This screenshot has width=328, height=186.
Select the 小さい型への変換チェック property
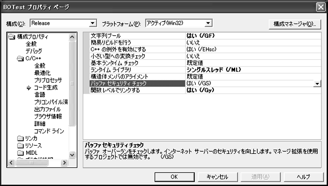pyautogui.click(x=137, y=56)
